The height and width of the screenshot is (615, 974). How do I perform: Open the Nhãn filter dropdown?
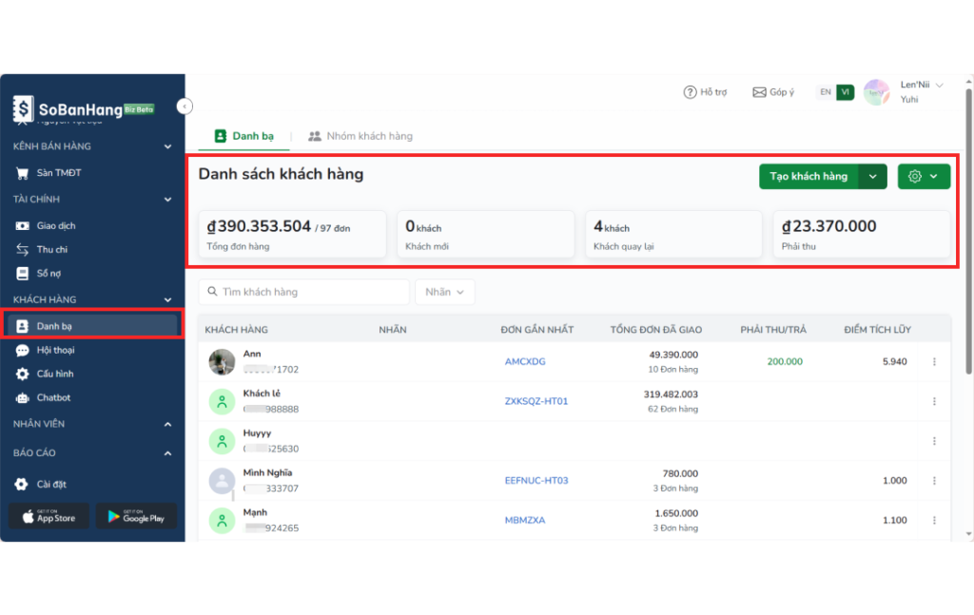tap(445, 292)
